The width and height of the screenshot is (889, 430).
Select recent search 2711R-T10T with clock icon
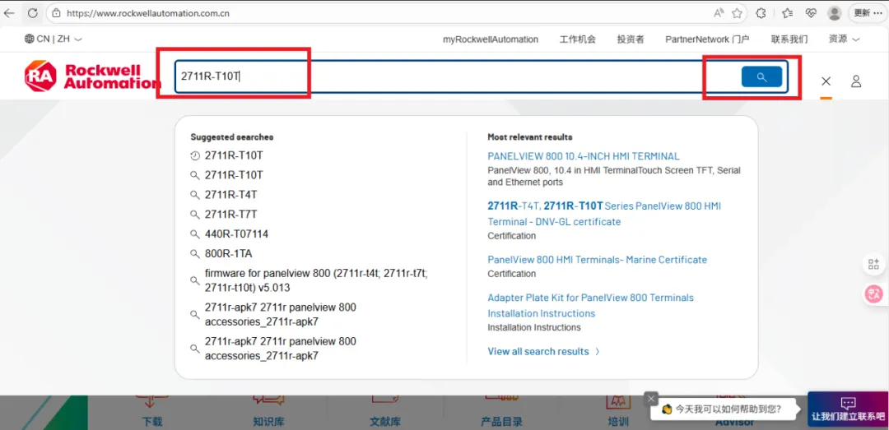(x=234, y=155)
